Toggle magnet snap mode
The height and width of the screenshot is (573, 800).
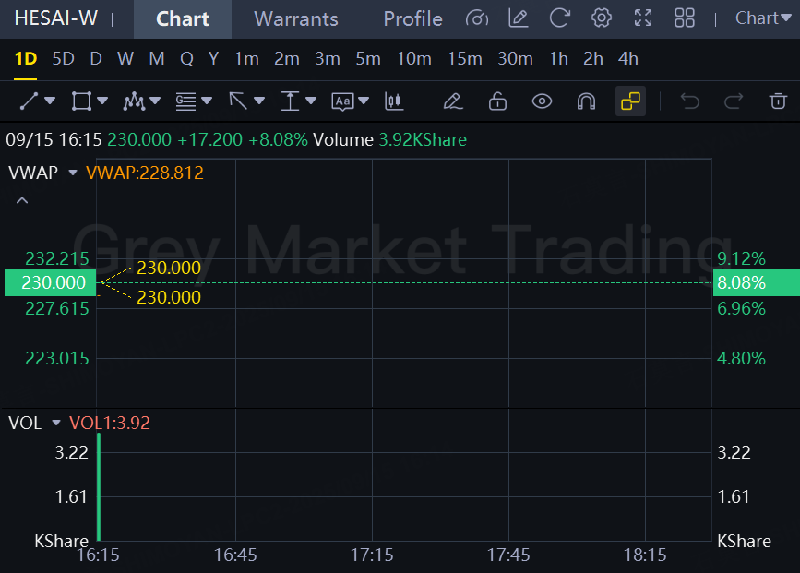click(x=586, y=101)
